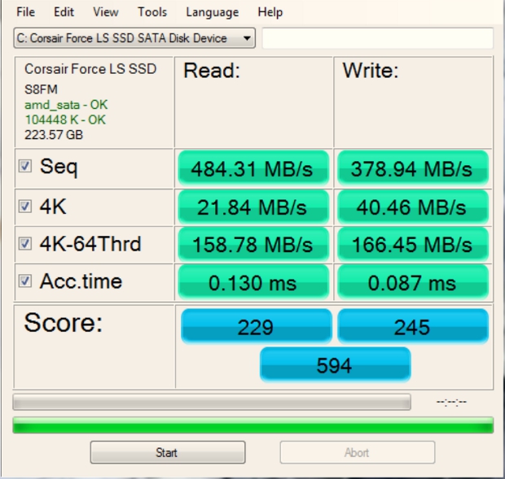Click write access time 0.087 ms
The image size is (505, 479).
tap(413, 282)
